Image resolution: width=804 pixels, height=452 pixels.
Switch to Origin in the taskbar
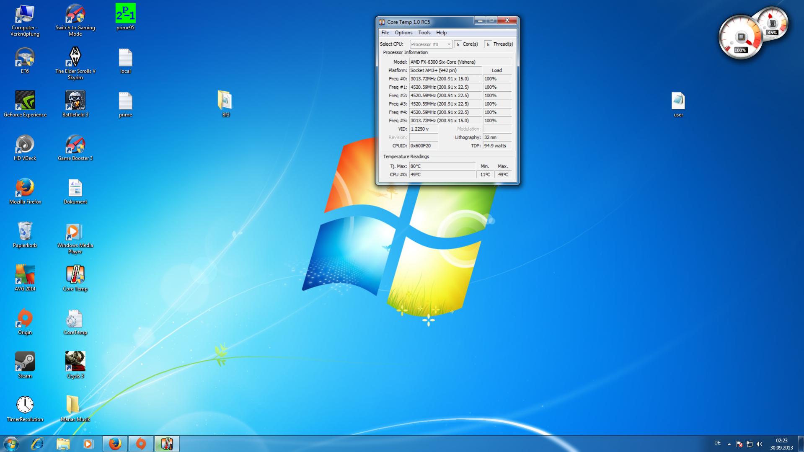coord(141,444)
